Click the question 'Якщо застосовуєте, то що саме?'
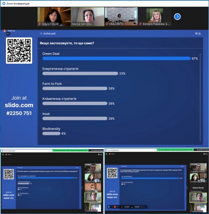 tap(67, 43)
